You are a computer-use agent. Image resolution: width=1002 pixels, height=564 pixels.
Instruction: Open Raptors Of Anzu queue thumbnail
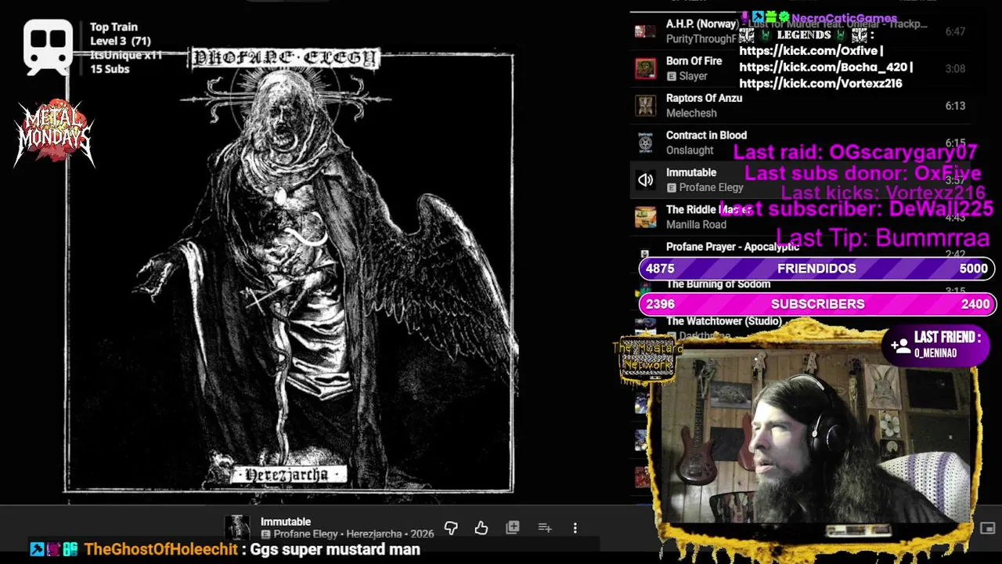[x=646, y=106]
